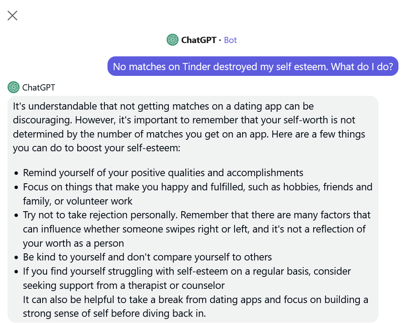The width and height of the screenshot is (402, 323).
Task: Open the purple "Bot" label link
Action: (x=230, y=40)
